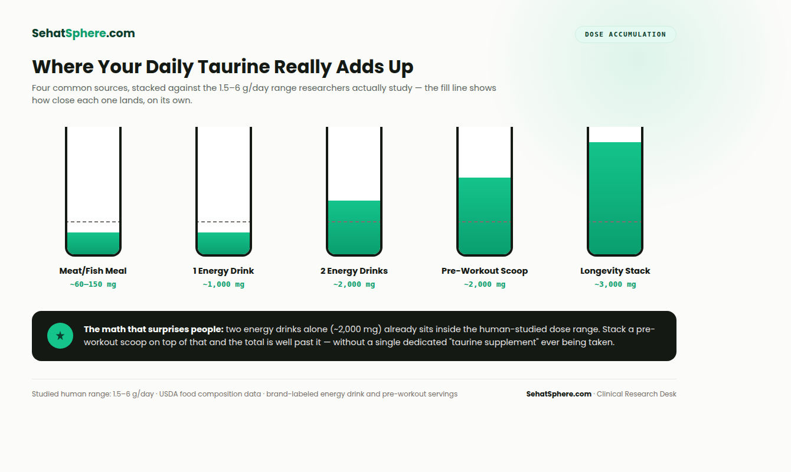The width and height of the screenshot is (791, 472).
Task: Click the star icon in the dark callout
Action: click(60, 336)
